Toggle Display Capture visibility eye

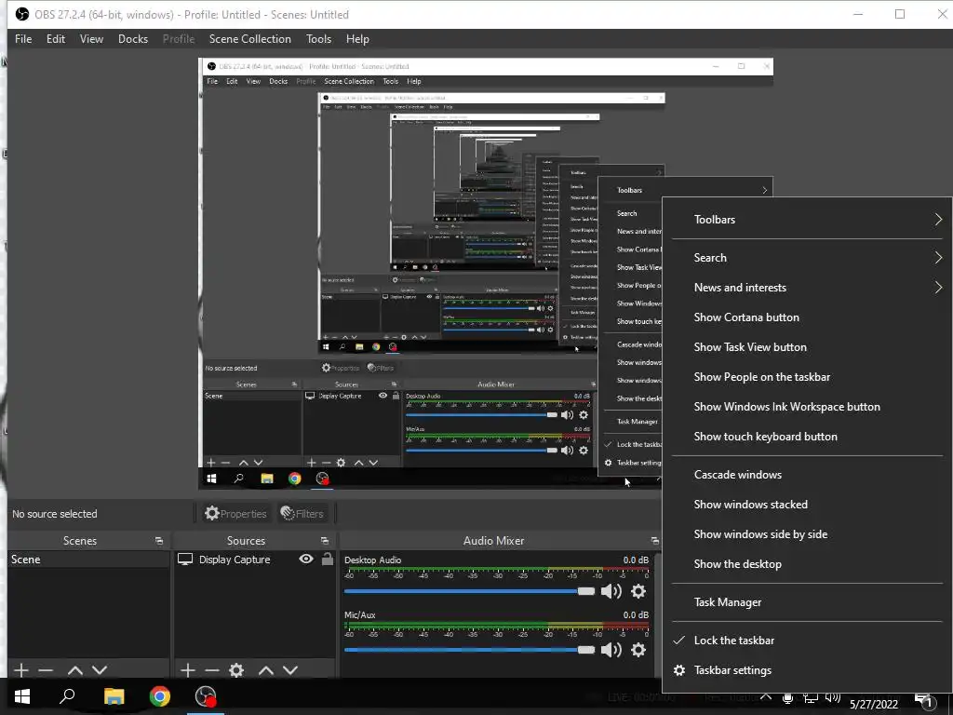(306, 559)
